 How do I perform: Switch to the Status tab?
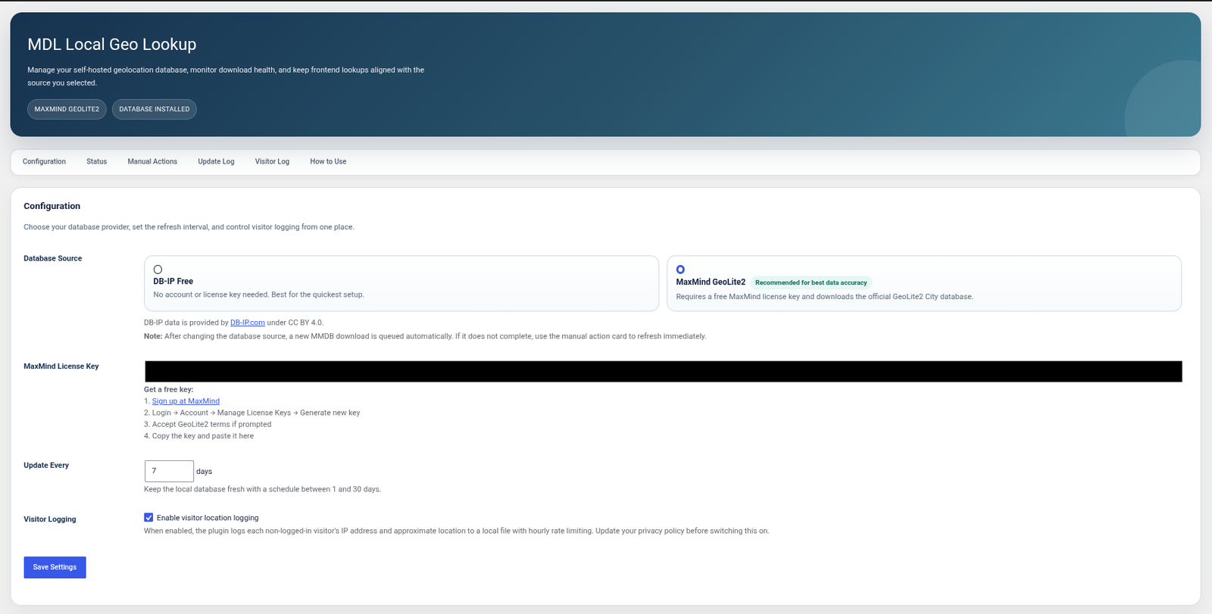pyautogui.click(x=96, y=161)
